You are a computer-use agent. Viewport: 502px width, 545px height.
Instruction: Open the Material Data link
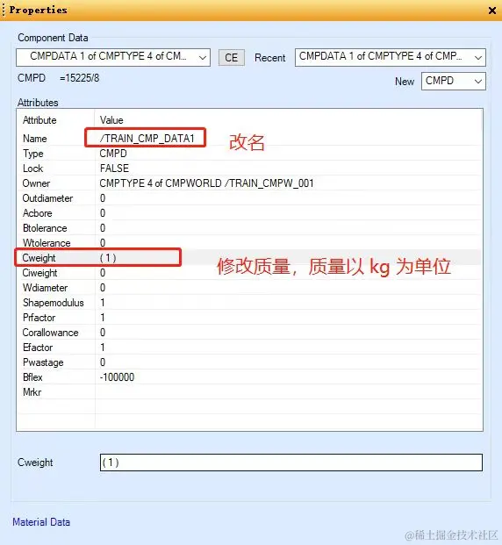(x=41, y=522)
